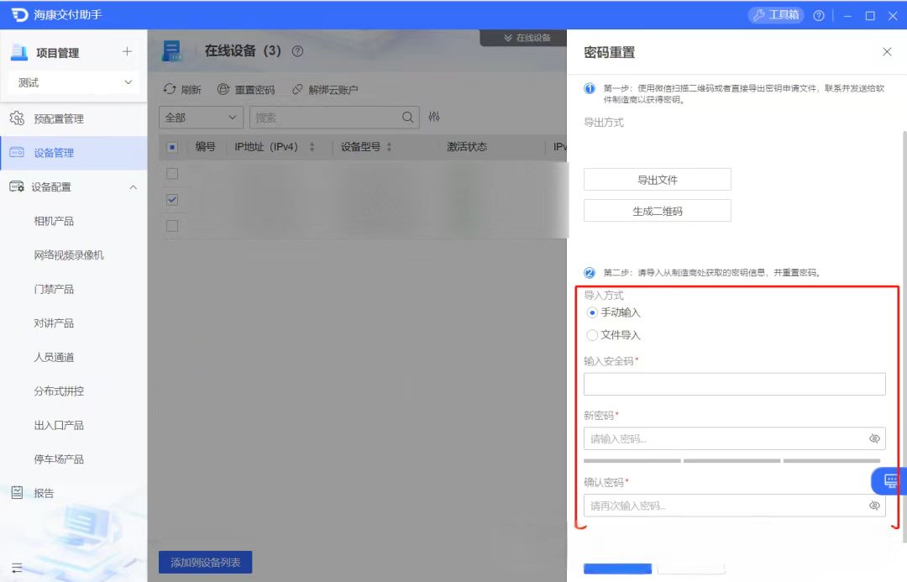Click the help question mark in title bar

click(x=819, y=16)
